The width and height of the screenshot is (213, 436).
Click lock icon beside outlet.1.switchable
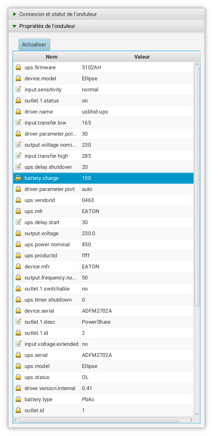(x=18, y=288)
